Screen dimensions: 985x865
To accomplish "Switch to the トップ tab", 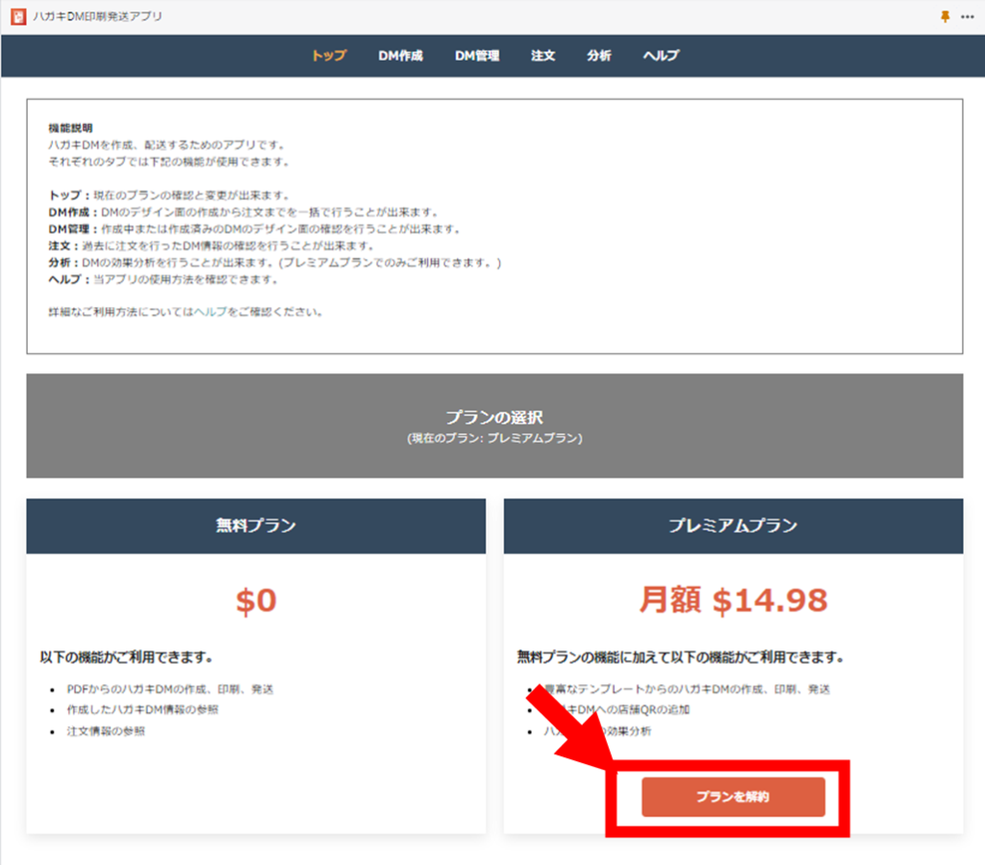I will pos(328,56).
